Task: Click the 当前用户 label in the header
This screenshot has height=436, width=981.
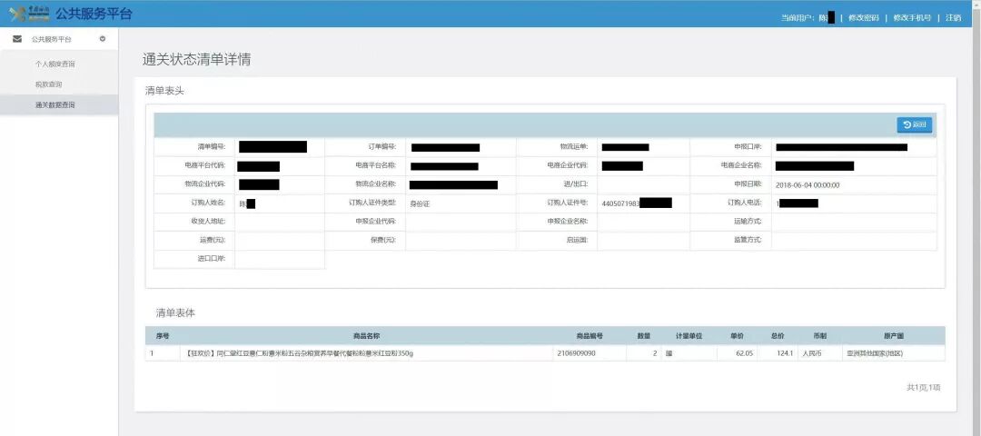Action: point(798,17)
